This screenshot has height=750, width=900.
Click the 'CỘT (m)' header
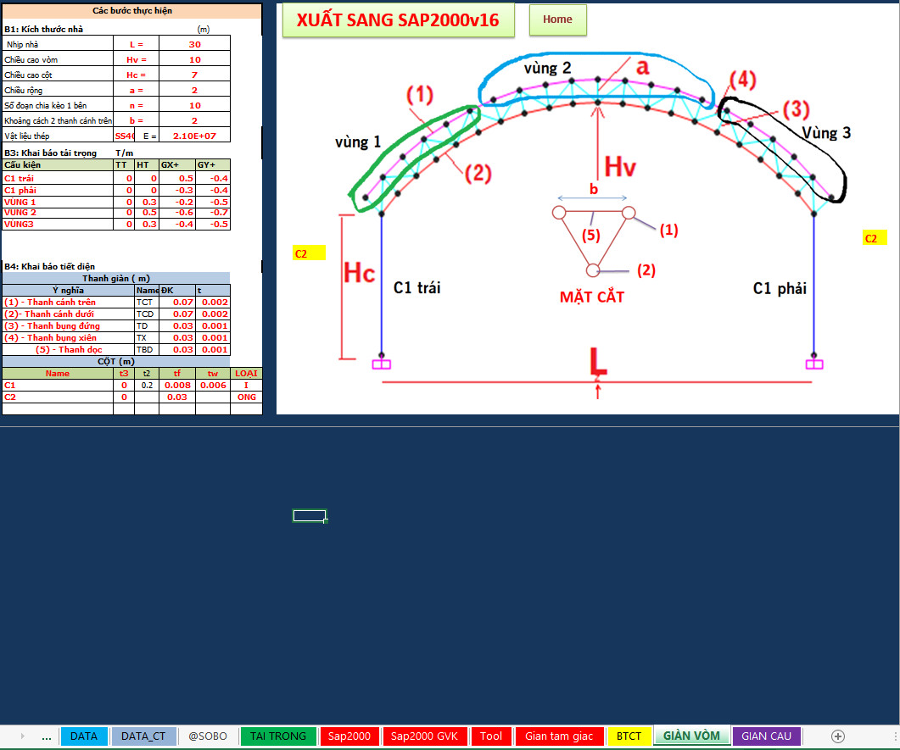click(x=116, y=362)
